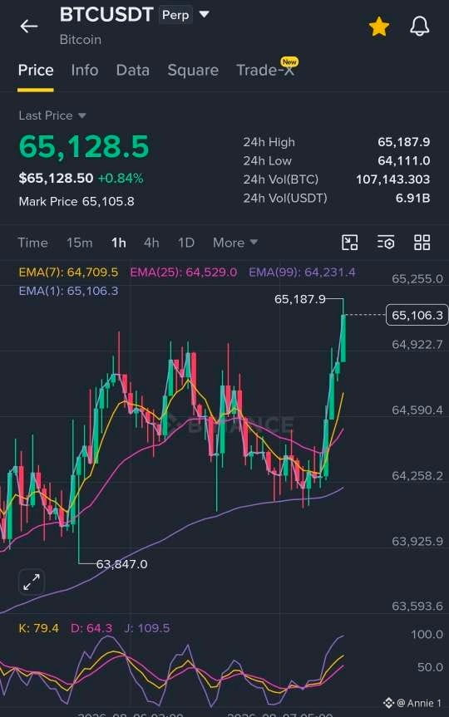Expand the chart to fullscreen
Viewport: 449px width, 717px height.
(31, 582)
